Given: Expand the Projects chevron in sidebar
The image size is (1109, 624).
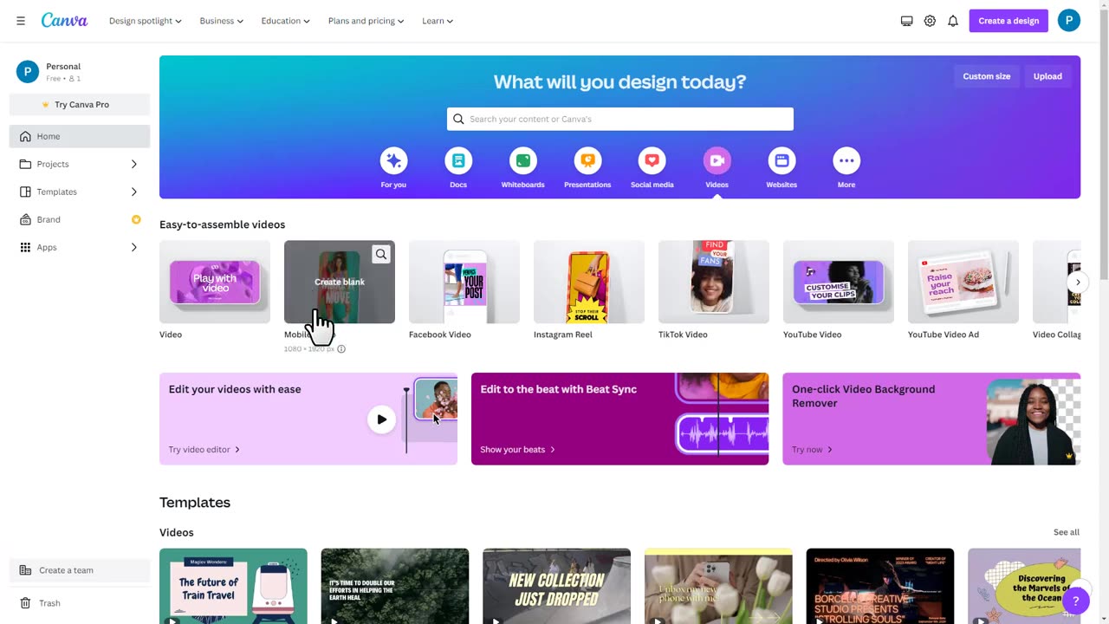Looking at the screenshot, I should point(134,164).
